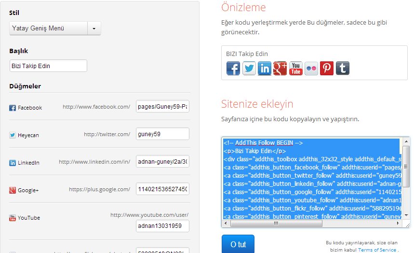Click the horizontal scrollbar right arrow
Image resolution: width=414 pixels, height=253 pixels.
tap(398, 224)
